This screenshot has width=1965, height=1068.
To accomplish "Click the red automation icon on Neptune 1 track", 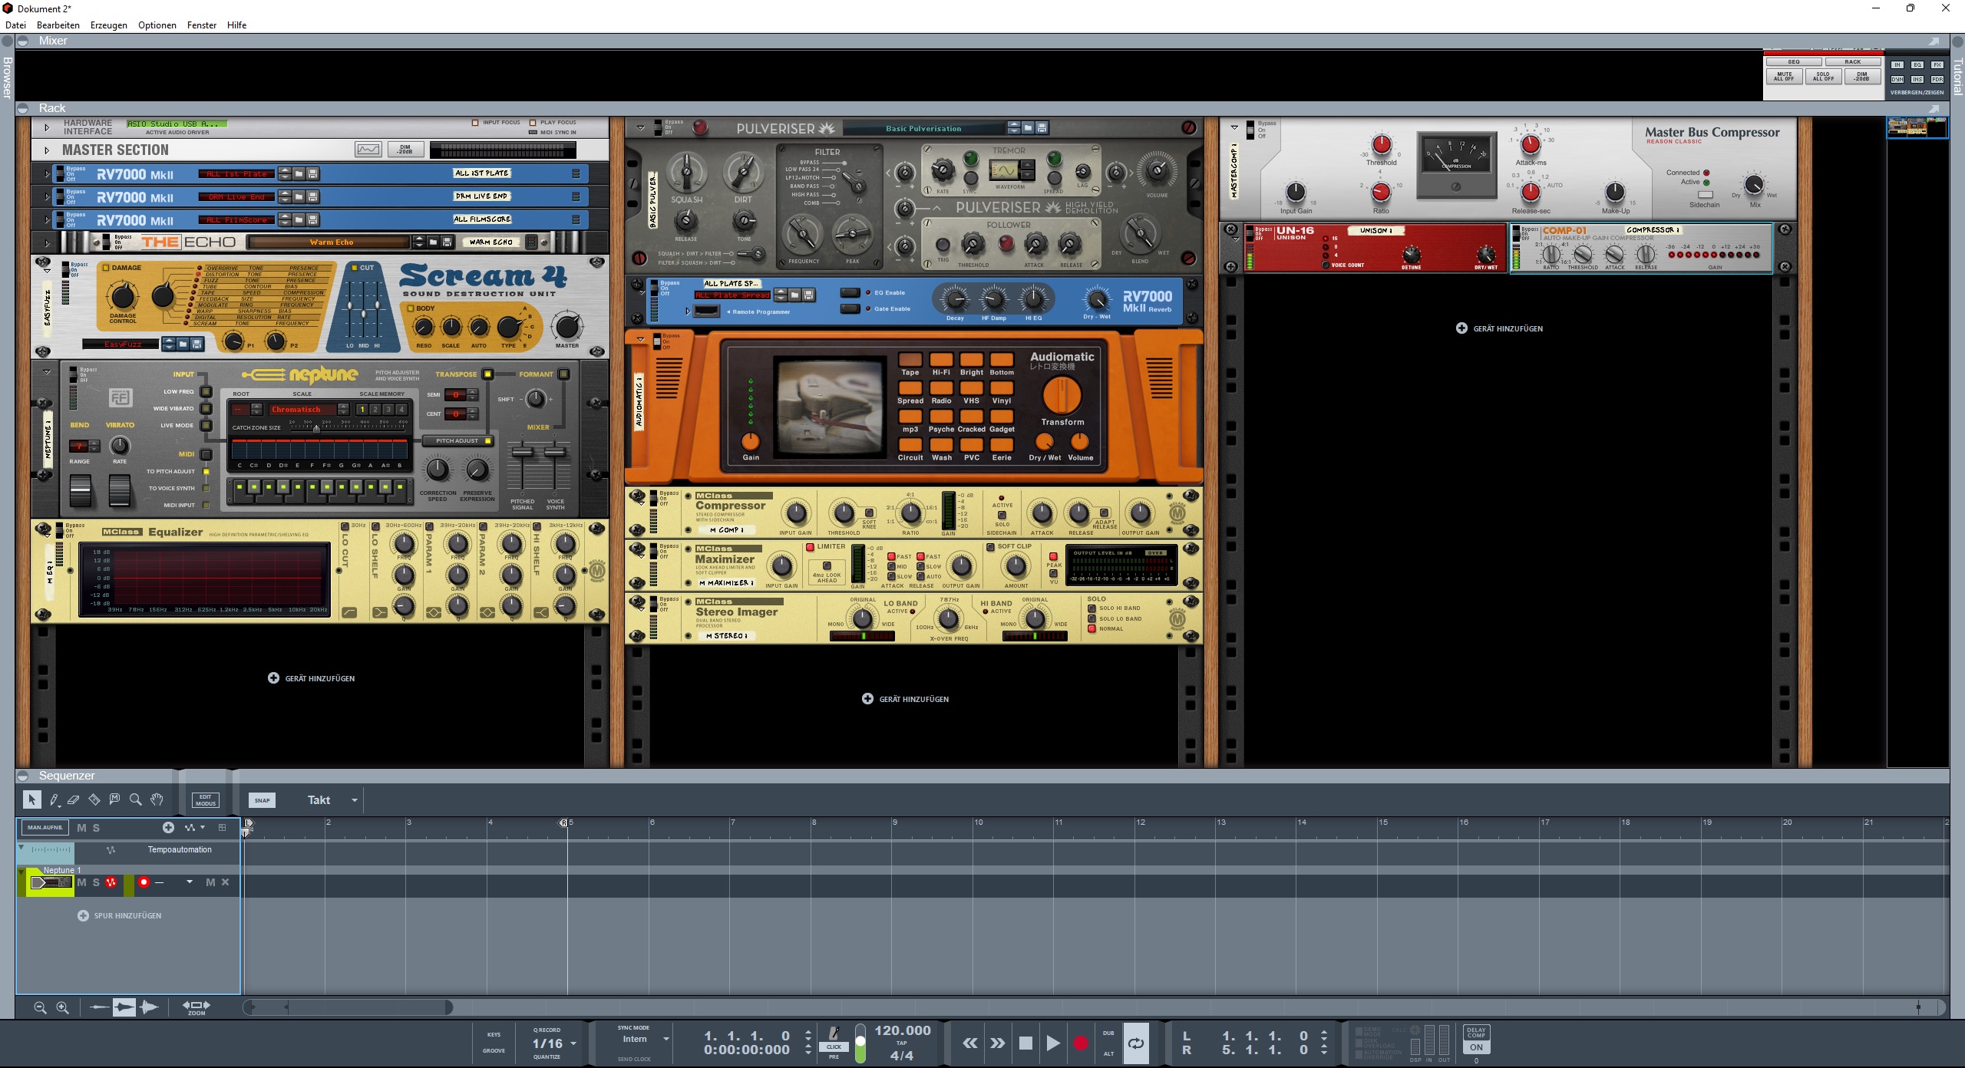I will coord(111,882).
